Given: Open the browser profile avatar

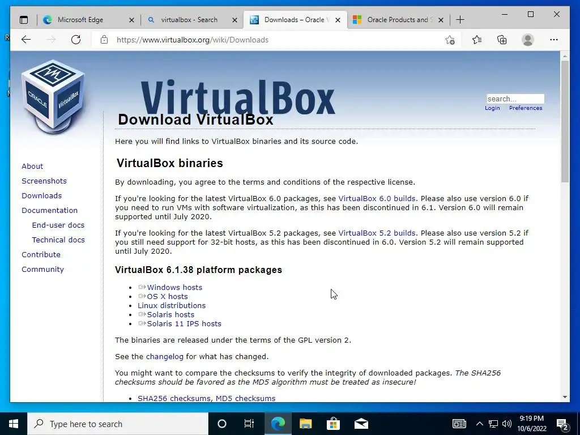Looking at the screenshot, I should [528, 40].
